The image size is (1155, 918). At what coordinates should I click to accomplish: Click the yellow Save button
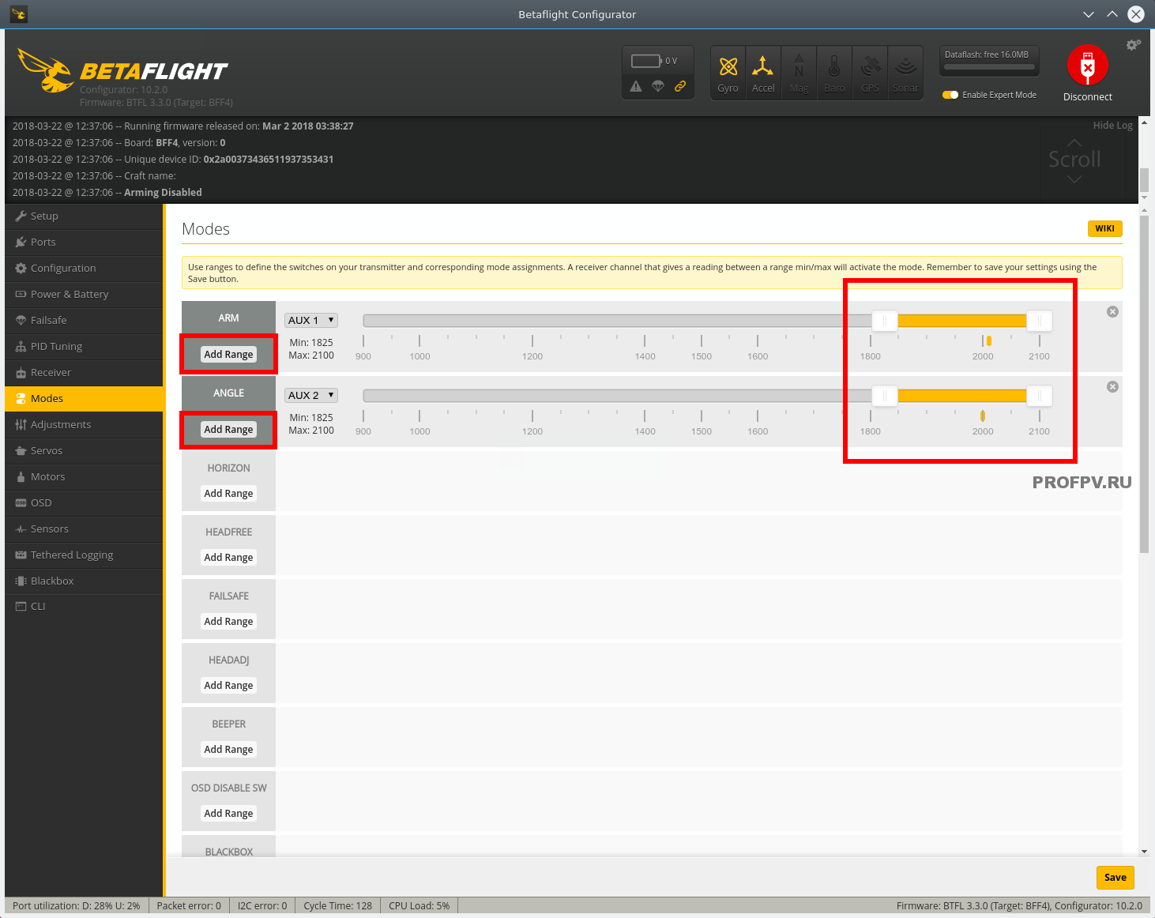click(x=1115, y=877)
